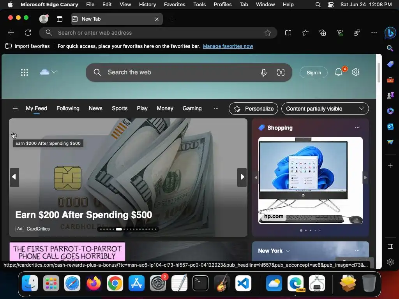399x299 pixels.
Task: Open the Favorites menu in menu bar
Action: pos(175,5)
